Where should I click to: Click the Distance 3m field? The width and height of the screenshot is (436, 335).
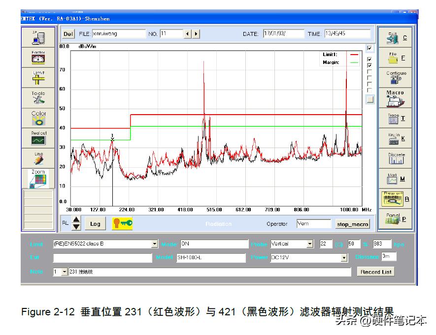(389, 256)
